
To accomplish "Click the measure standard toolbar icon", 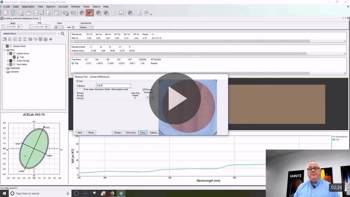I will (x=82, y=13).
